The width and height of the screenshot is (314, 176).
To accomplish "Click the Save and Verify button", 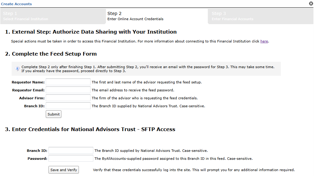I will pos(64,170).
